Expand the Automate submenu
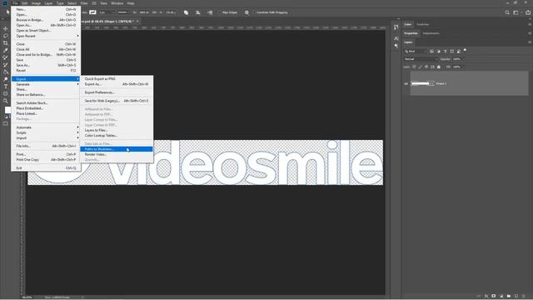This screenshot has height=300, width=533. [x=46, y=127]
